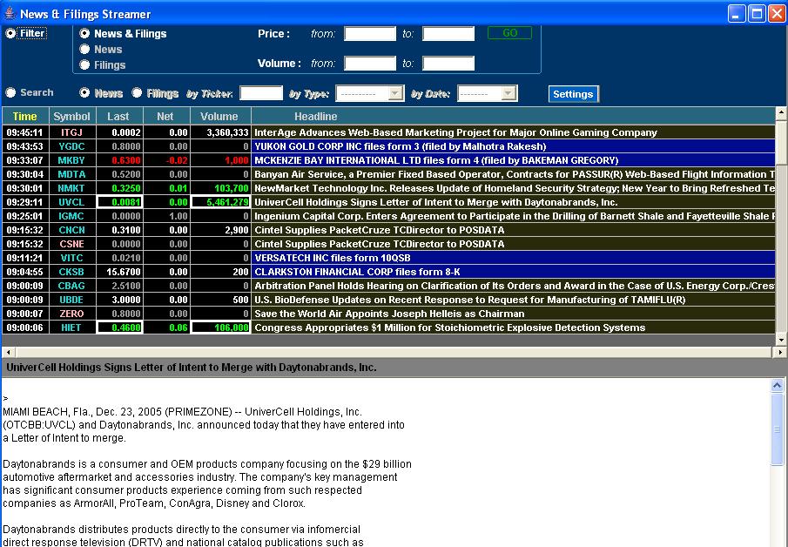Open Banyan Air Service headline
Screen dimensions: 788x547
(x=513, y=174)
